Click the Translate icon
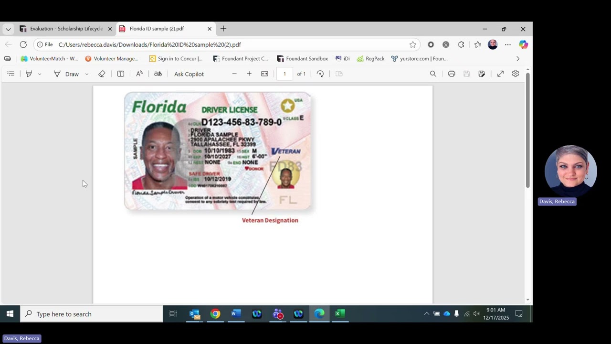This screenshot has width=611, height=344. (158, 74)
